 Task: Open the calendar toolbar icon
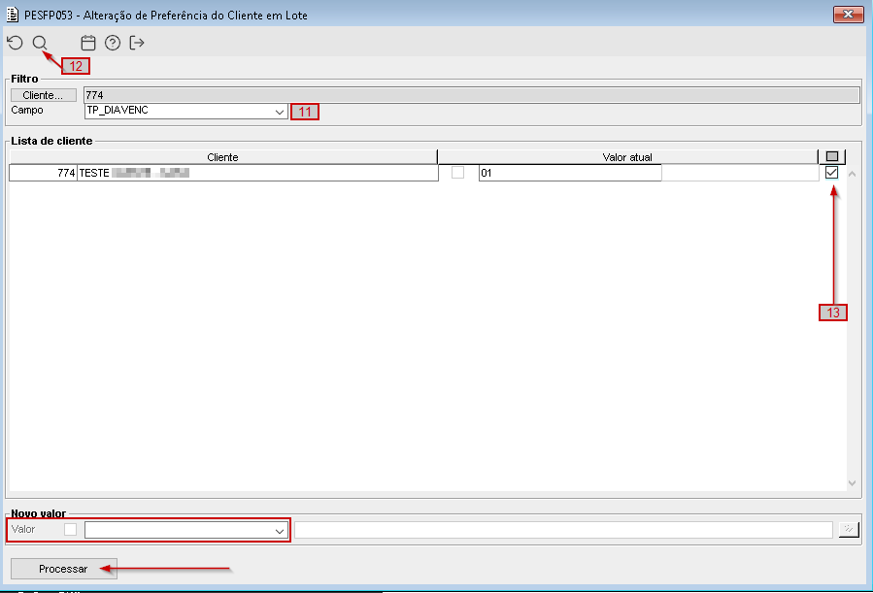point(88,43)
